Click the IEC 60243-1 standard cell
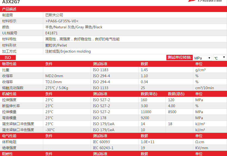 click(x=103, y=148)
